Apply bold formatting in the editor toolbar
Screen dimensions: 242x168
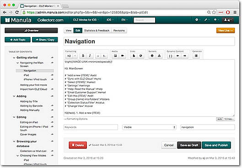(x=83, y=56)
